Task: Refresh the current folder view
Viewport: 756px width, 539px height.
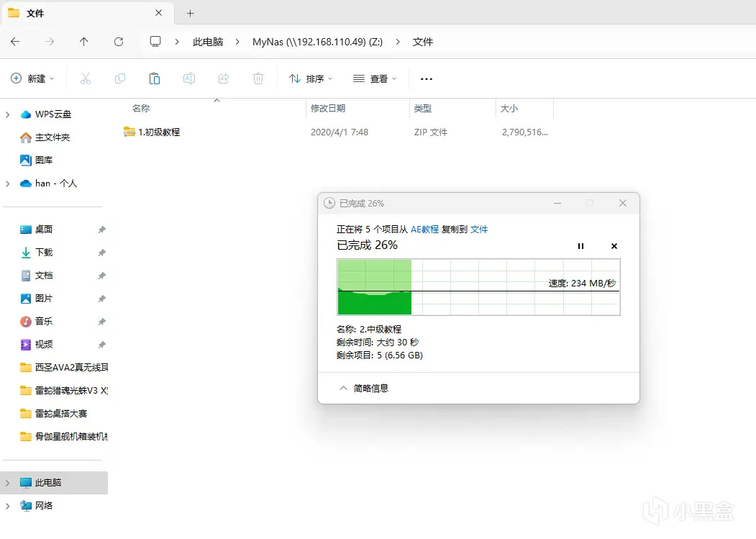Action: coord(119,42)
